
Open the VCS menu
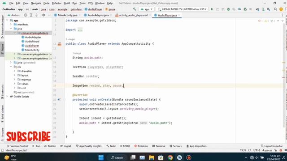90,3
